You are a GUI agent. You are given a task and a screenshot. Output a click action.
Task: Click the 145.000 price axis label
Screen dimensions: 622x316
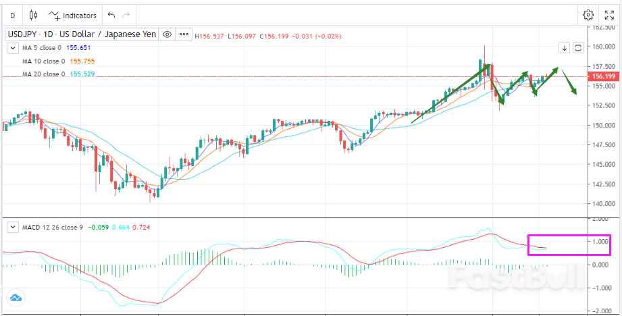coord(602,165)
